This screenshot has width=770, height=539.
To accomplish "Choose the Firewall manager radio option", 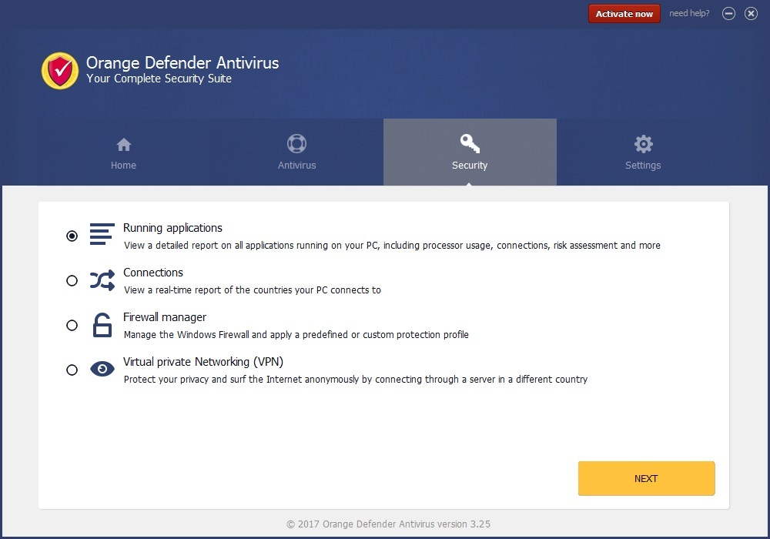I will click(x=72, y=326).
